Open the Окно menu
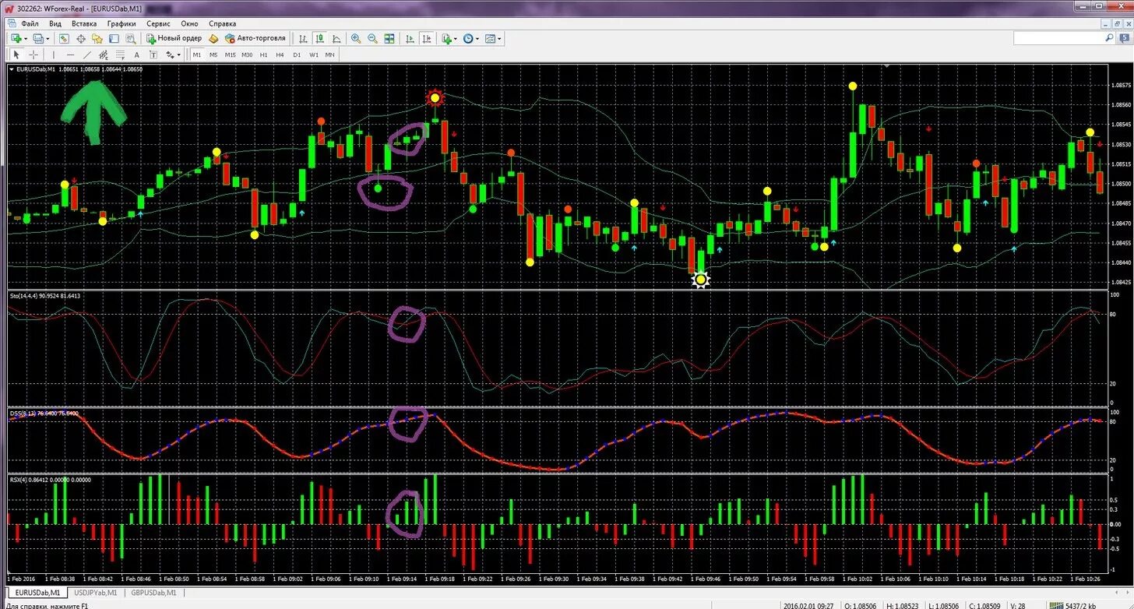The width and height of the screenshot is (1134, 609). pyautogui.click(x=189, y=23)
